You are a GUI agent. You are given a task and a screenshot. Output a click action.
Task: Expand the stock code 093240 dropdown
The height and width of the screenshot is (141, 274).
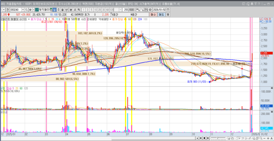23,10
